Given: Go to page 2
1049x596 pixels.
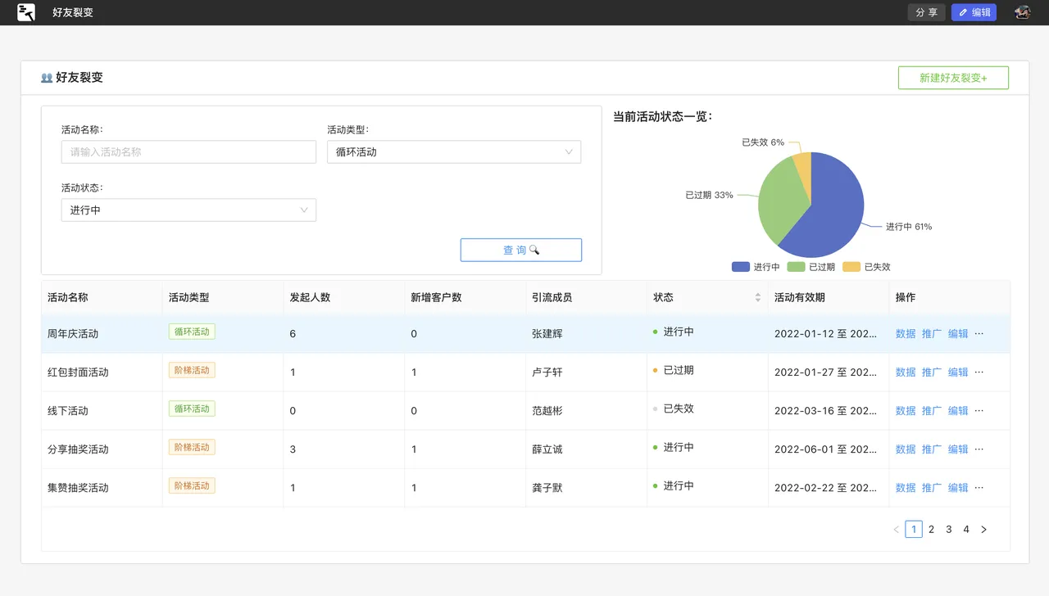Looking at the screenshot, I should tap(931, 530).
